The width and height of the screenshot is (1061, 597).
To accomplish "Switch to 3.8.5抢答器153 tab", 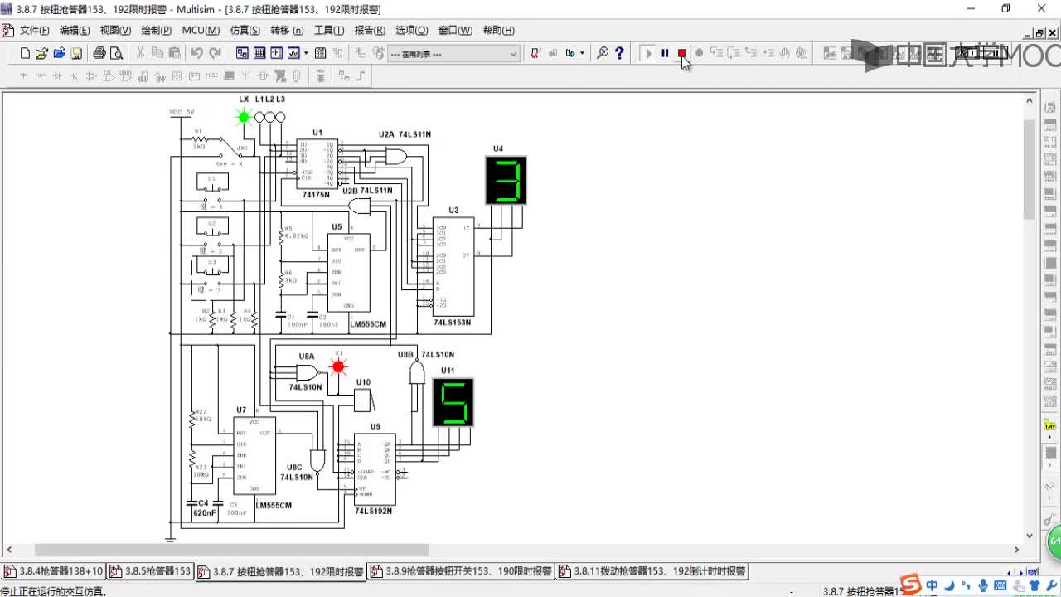I will click(151, 571).
